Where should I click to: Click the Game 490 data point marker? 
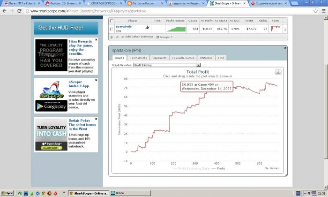pyautogui.click(x=236, y=88)
